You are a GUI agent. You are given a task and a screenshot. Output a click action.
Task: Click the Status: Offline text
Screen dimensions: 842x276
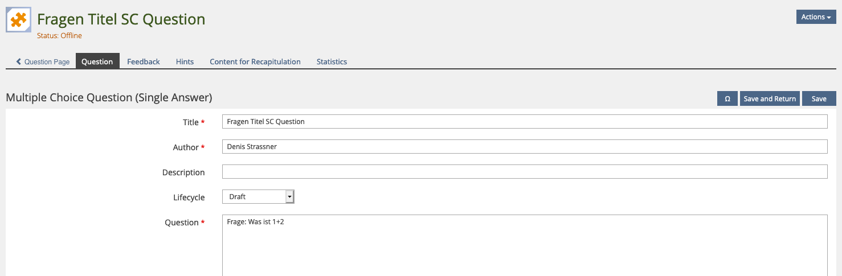click(59, 36)
